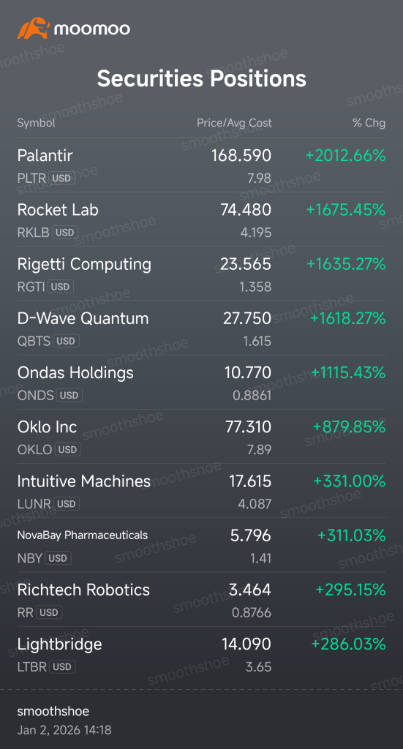This screenshot has height=749, width=403.
Task: Click the USD badge beside RGTI
Action: coord(61,287)
